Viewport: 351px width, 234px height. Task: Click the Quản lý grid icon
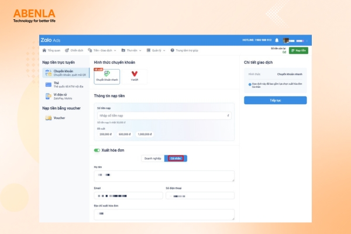click(149, 50)
